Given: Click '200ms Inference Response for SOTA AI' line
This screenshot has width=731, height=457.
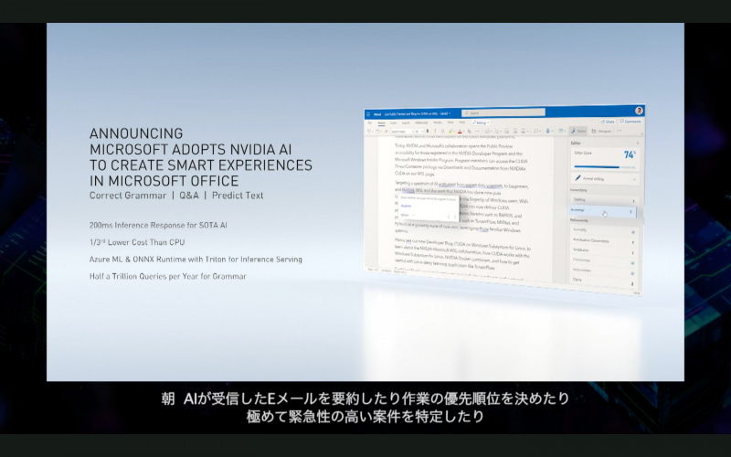Looking at the screenshot, I should pyautogui.click(x=158, y=225).
